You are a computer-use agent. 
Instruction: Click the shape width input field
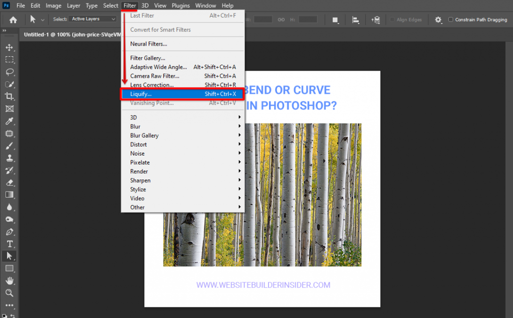click(x=263, y=20)
